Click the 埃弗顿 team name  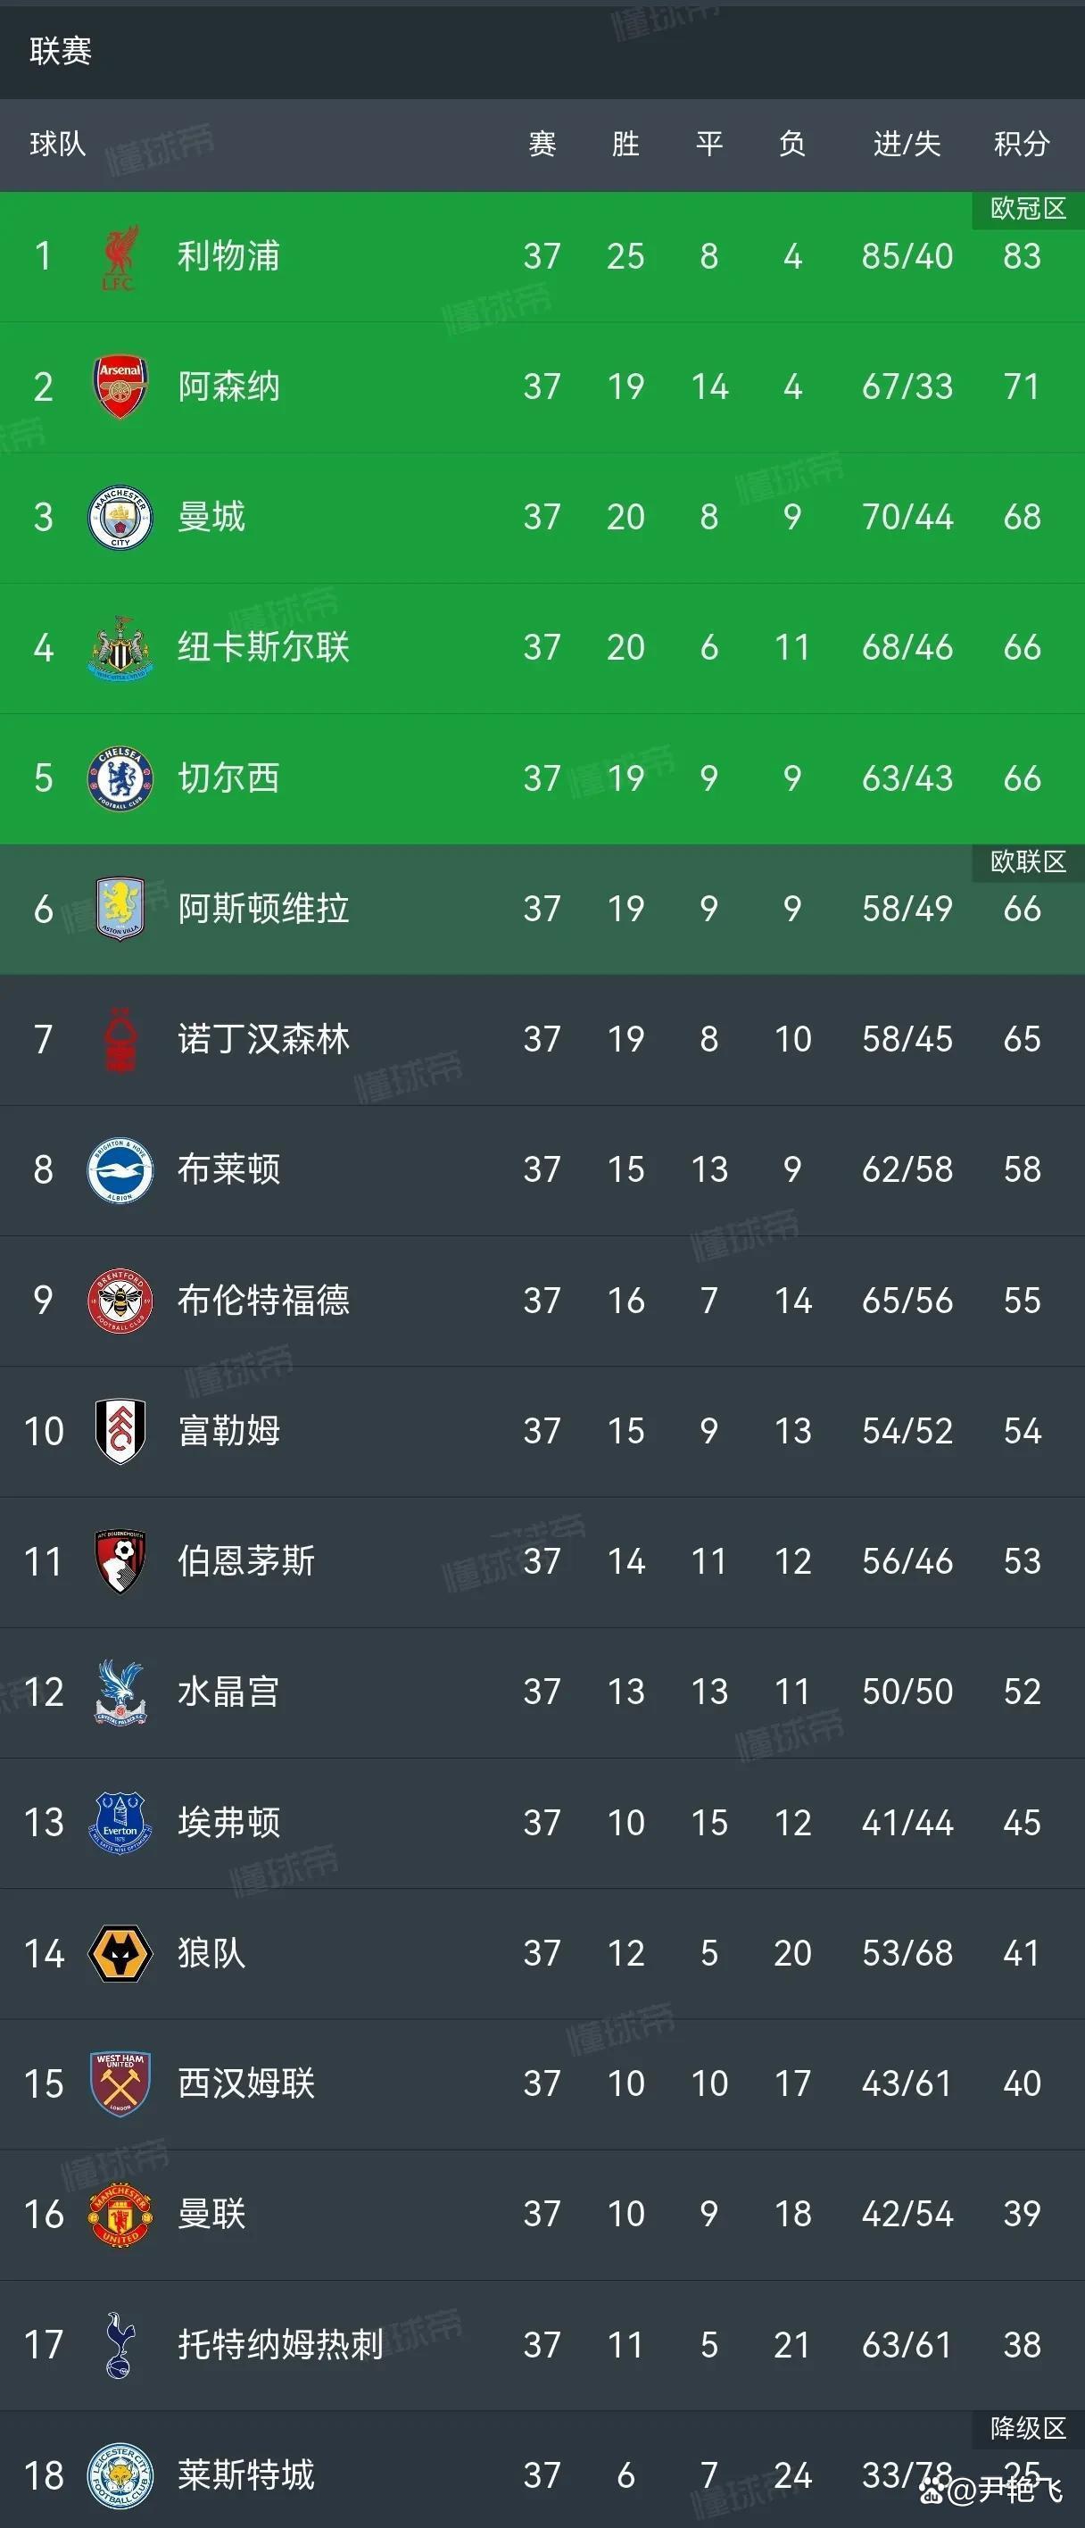228,1823
